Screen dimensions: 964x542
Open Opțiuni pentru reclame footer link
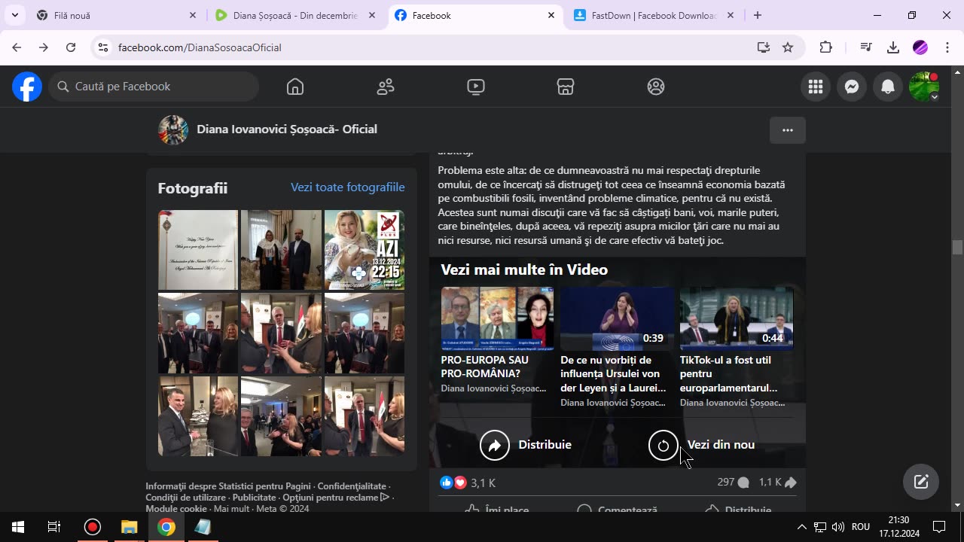point(336,498)
